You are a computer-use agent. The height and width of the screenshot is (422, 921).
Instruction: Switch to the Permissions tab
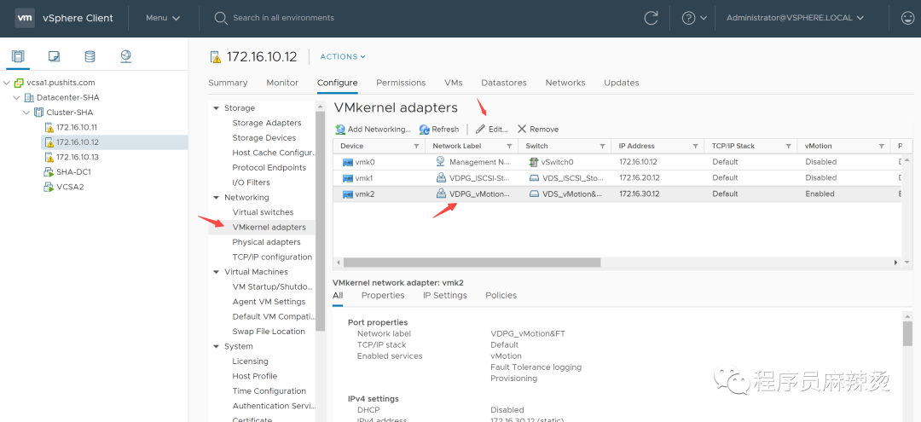(x=401, y=83)
